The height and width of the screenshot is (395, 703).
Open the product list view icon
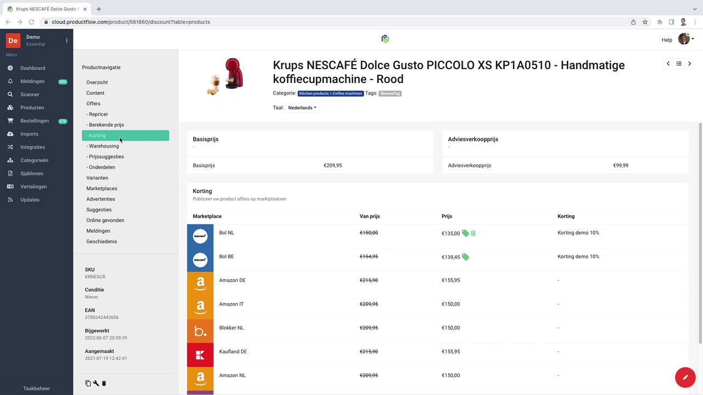[679, 64]
